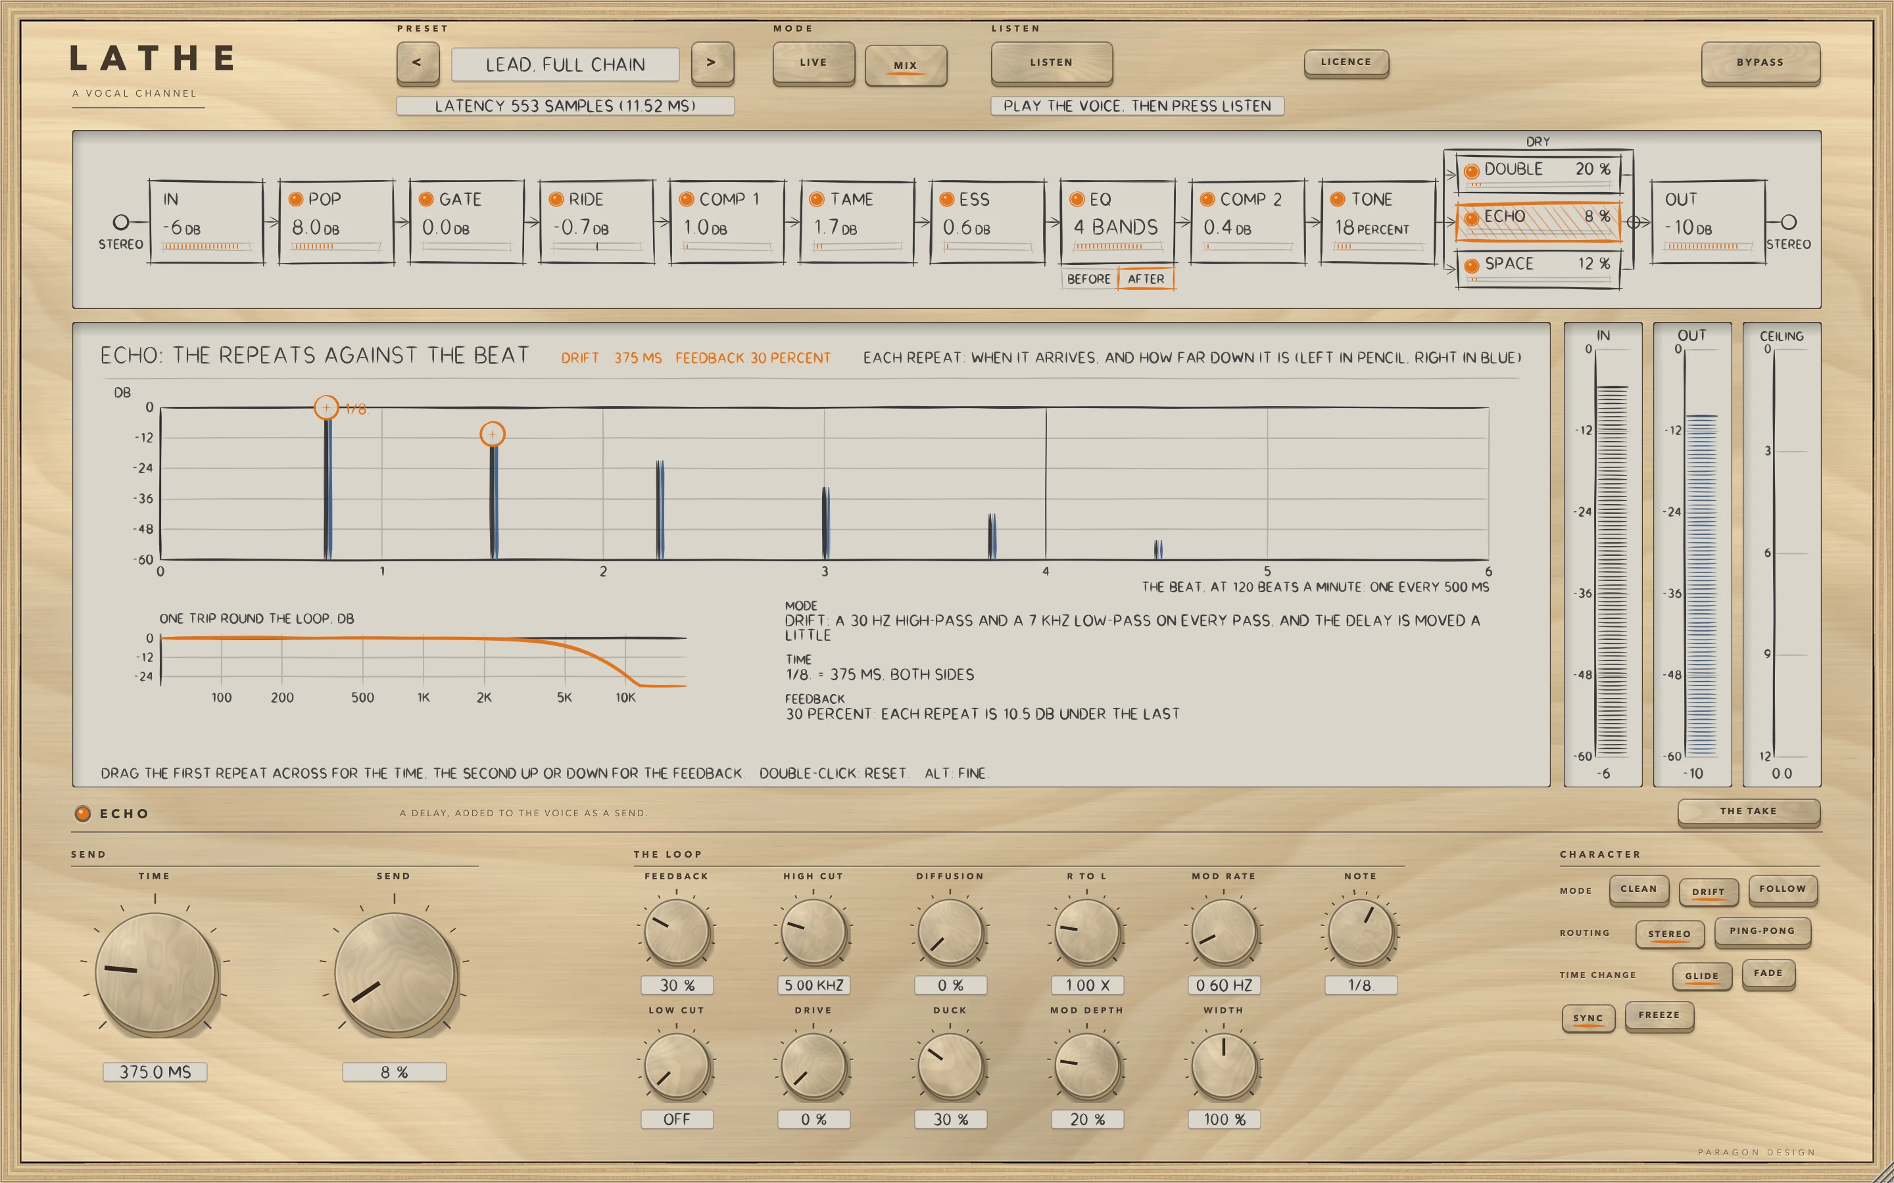The height and width of the screenshot is (1183, 1894).
Task: Click the MOD DEPTH knob
Action: (1087, 1065)
